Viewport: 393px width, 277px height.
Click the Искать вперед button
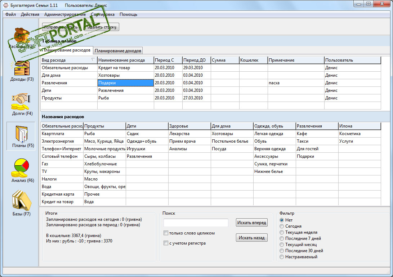252,223
